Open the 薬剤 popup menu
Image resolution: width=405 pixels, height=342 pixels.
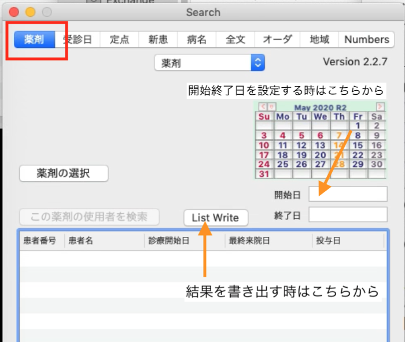(x=209, y=63)
